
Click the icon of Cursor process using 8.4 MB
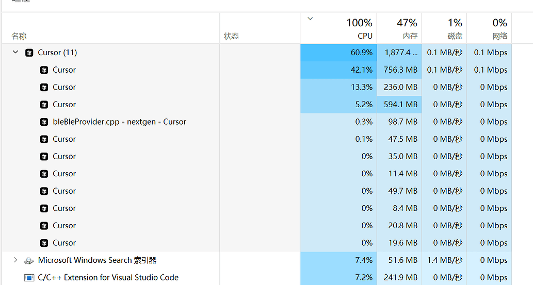44,209
